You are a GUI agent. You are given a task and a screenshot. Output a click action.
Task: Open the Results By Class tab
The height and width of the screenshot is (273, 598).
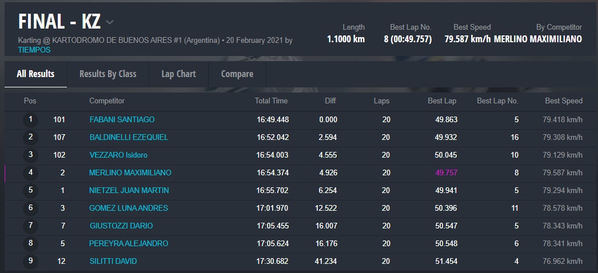pyautogui.click(x=107, y=74)
